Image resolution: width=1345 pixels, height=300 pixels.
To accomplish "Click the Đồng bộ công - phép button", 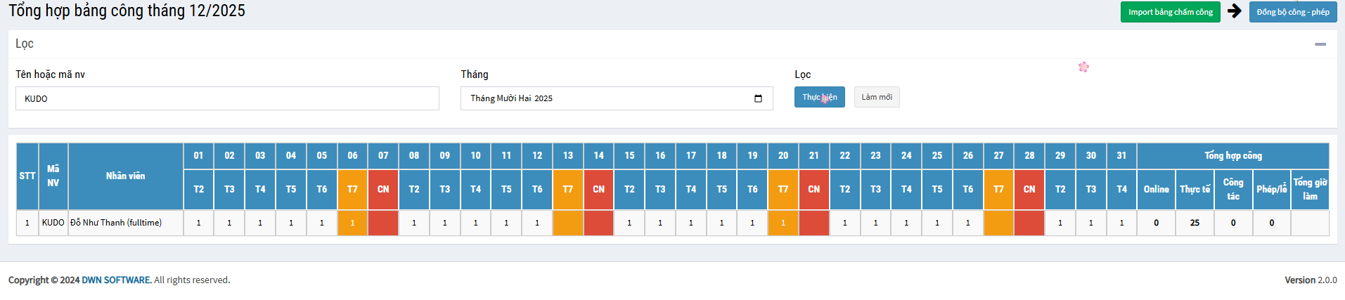I will tap(1292, 12).
